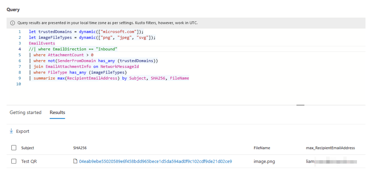
Task: Switch to the Getting started tab
Action: [26, 113]
